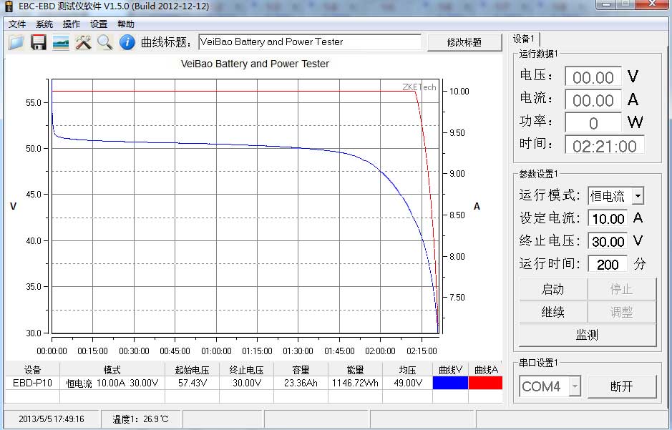Click the magnifier zoom icon
Screen dimensions: 672x430
[105, 42]
